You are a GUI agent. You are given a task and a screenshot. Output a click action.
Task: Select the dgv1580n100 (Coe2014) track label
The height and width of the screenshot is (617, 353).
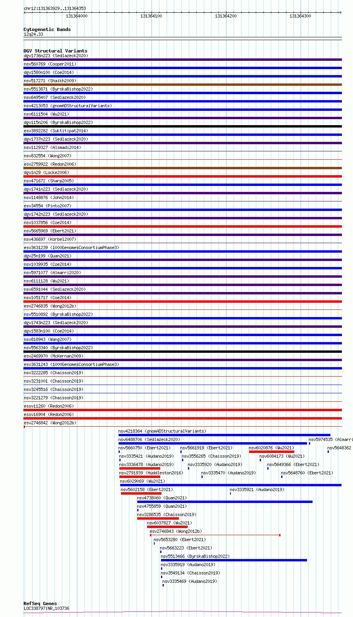click(x=49, y=72)
